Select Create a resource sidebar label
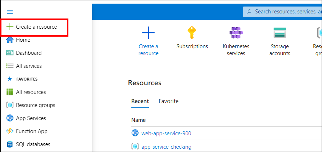 point(36,26)
